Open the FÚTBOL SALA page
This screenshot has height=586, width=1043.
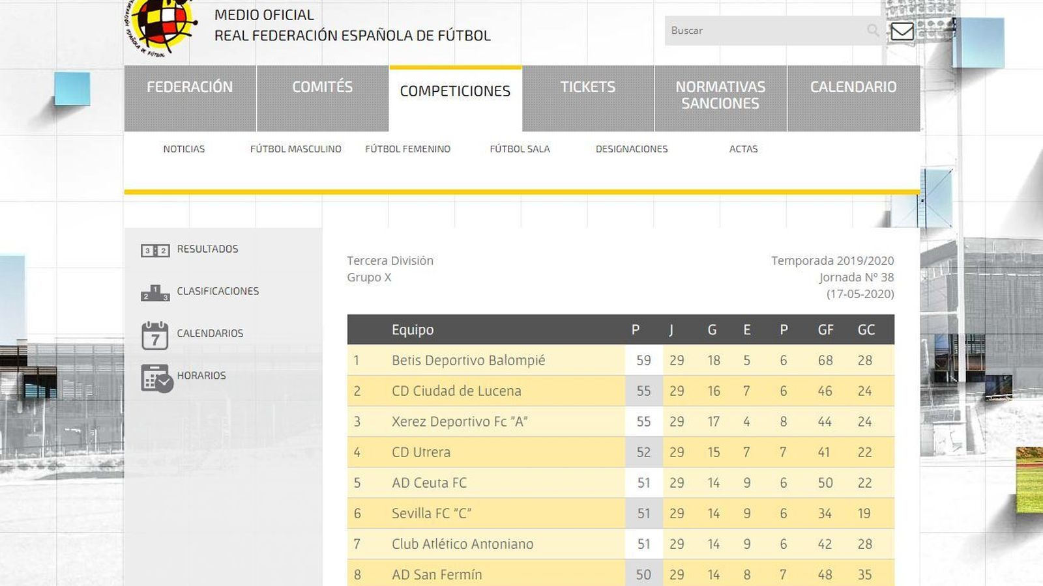pyautogui.click(x=519, y=148)
